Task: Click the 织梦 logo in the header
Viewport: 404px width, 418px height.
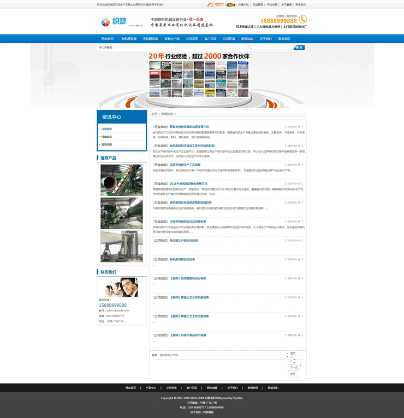Action: click(114, 22)
